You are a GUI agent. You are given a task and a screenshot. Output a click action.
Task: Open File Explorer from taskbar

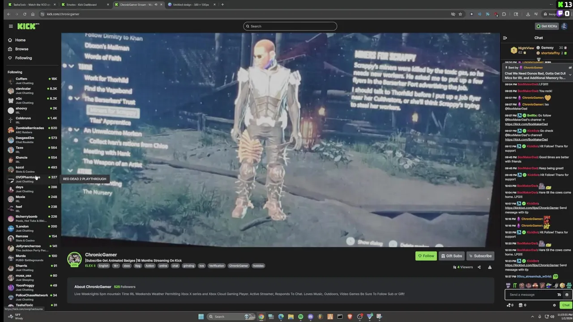coord(291,317)
